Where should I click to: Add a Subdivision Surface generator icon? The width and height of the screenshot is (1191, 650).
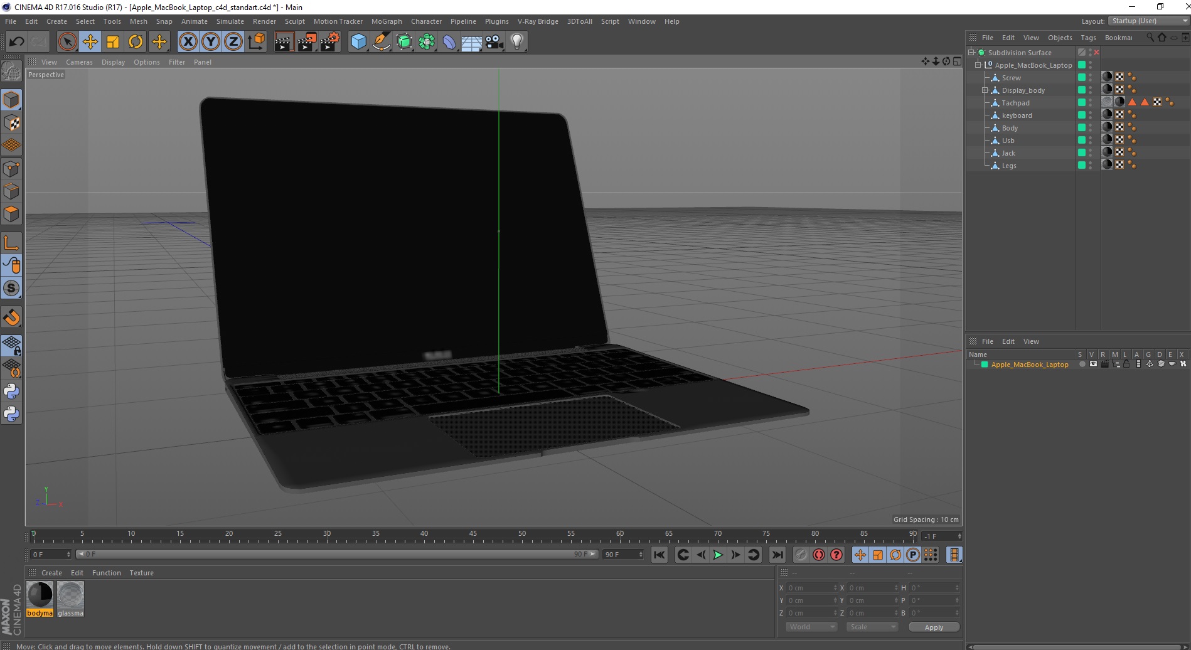pyautogui.click(x=404, y=42)
